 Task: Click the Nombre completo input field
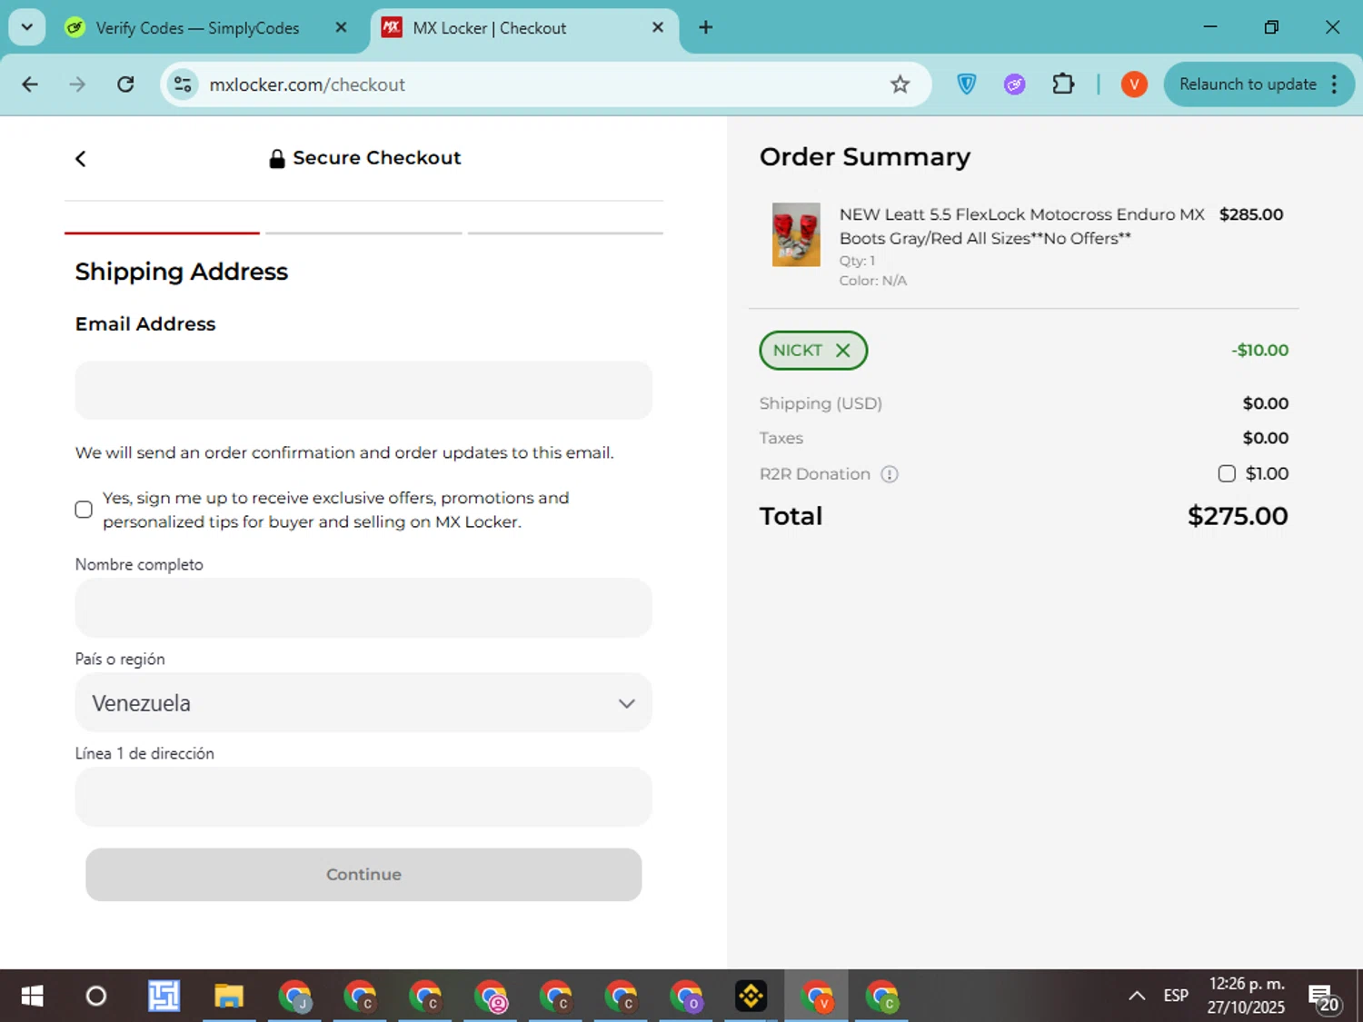(x=363, y=608)
